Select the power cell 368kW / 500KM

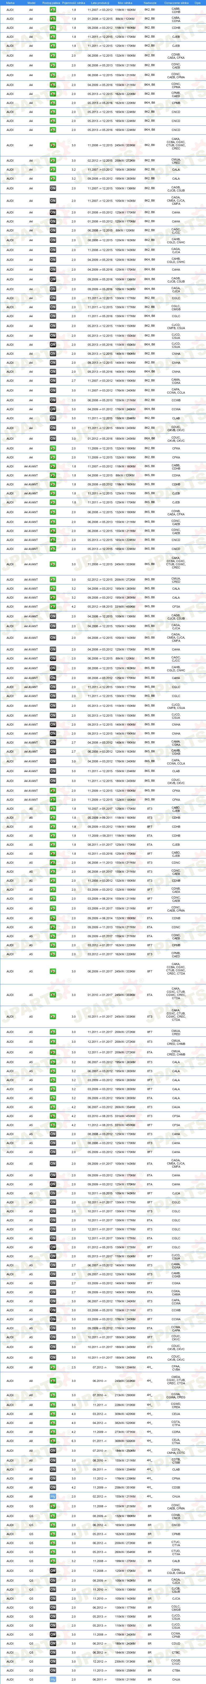[x=125, y=1441]
